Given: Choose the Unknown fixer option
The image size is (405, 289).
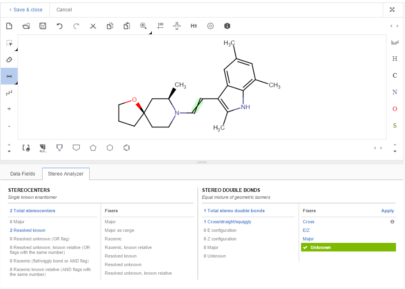Looking at the screenshot, I should tap(320, 247).
